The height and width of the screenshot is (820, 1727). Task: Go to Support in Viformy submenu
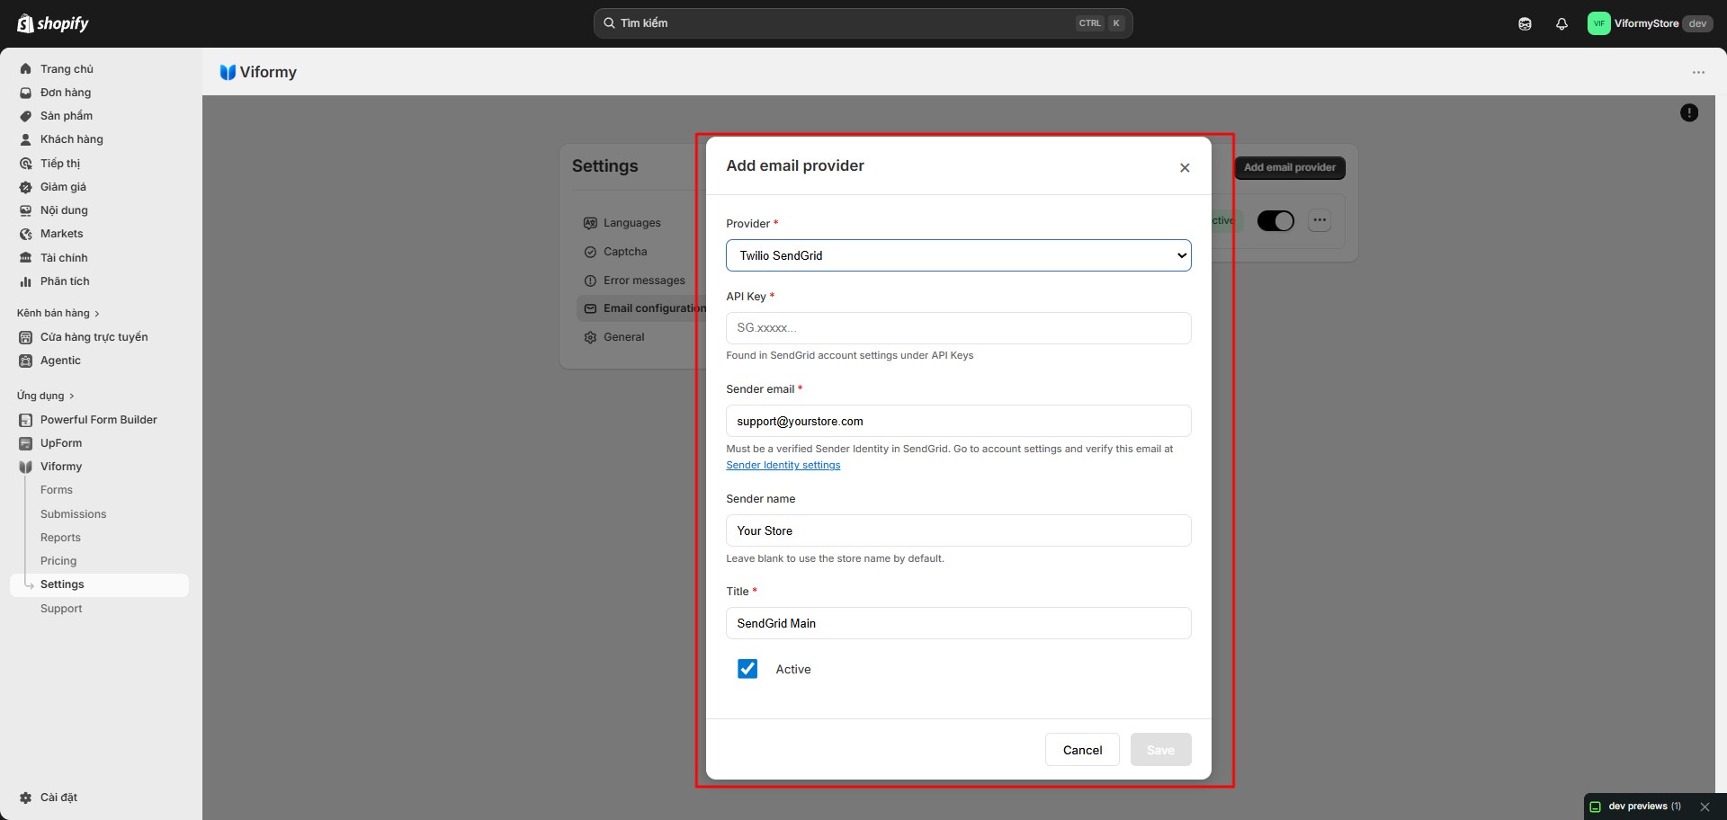(x=61, y=609)
